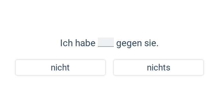219x109 pixels.
Task: Select the answer 'nichts'
Action: click(x=159, y=67)
